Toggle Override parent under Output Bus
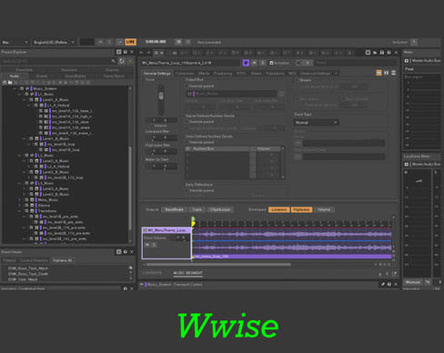The height and width of the screenshot is (353, 444). 187,86
